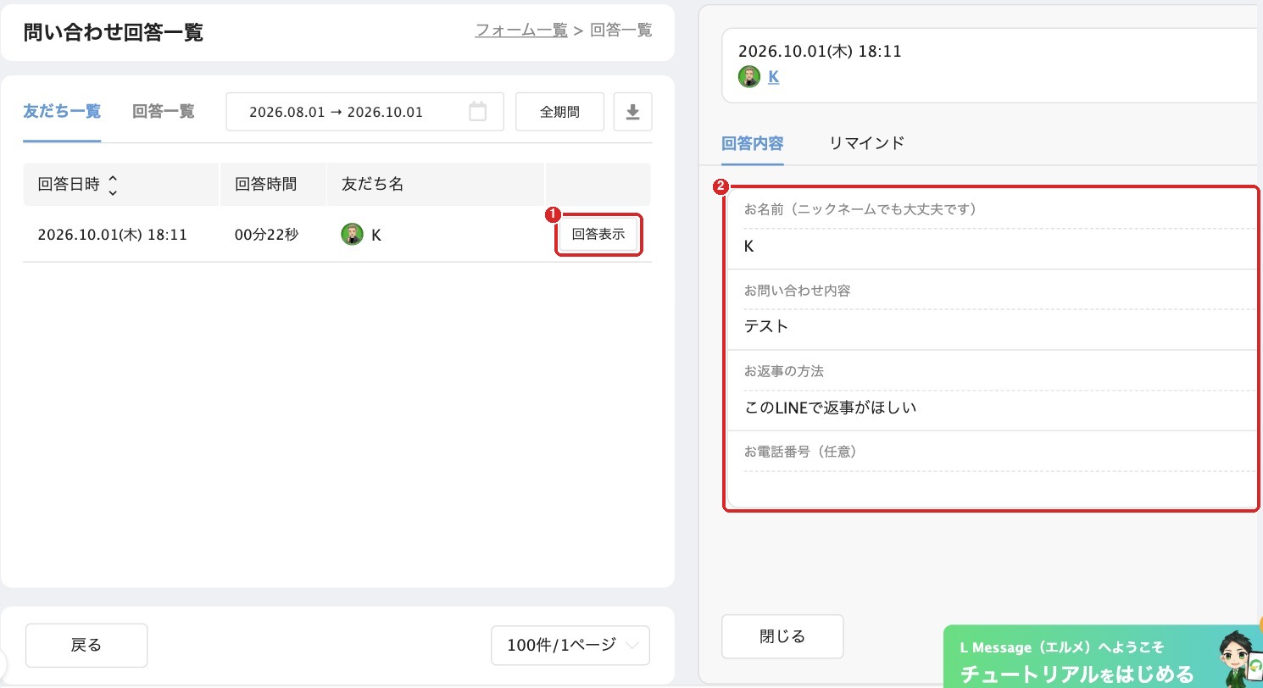Click the 回答表示 button for K
Viewport: 1263px width, 688px height.
click(598, 235)
